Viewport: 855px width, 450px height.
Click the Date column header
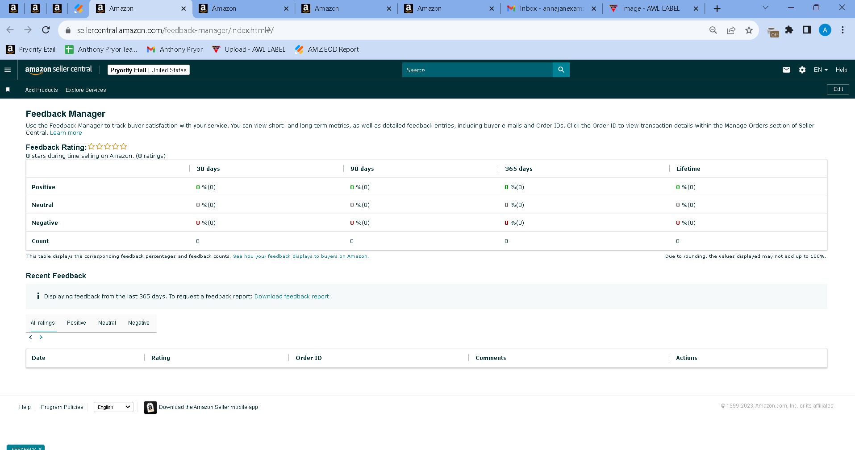point(38,358)
